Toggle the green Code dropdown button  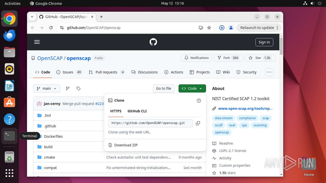click(192, 88)
